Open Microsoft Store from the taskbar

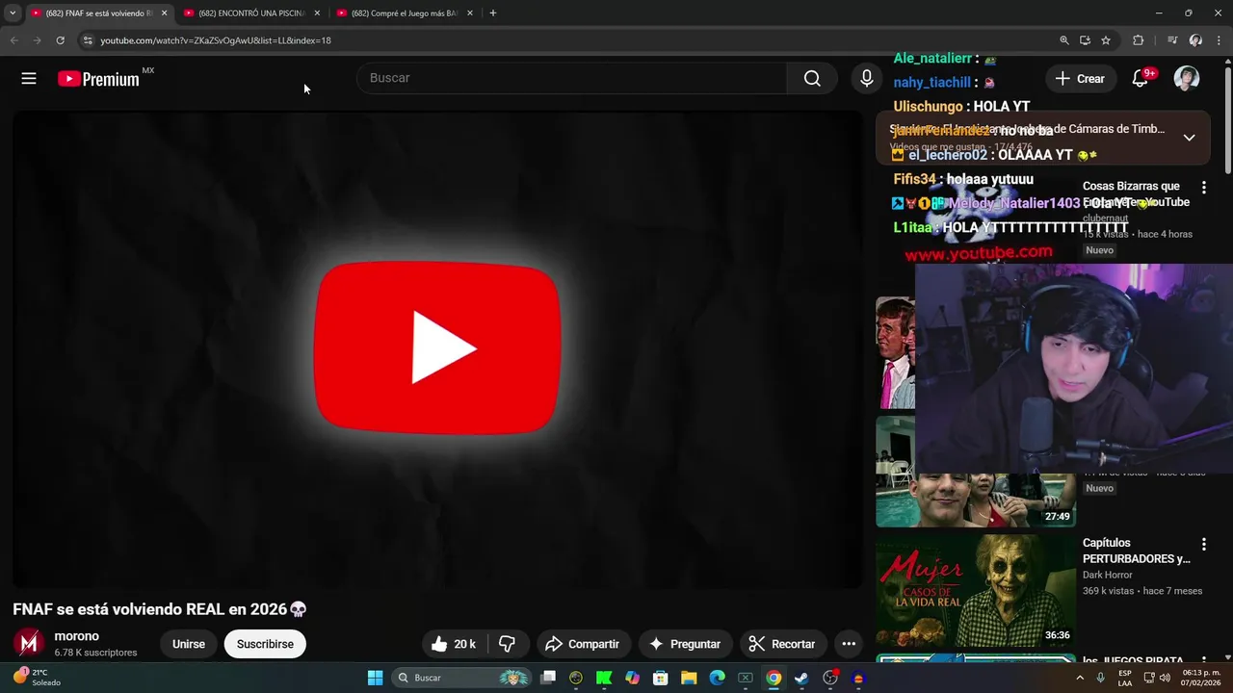pyautogui.click(x=661, y=678)
